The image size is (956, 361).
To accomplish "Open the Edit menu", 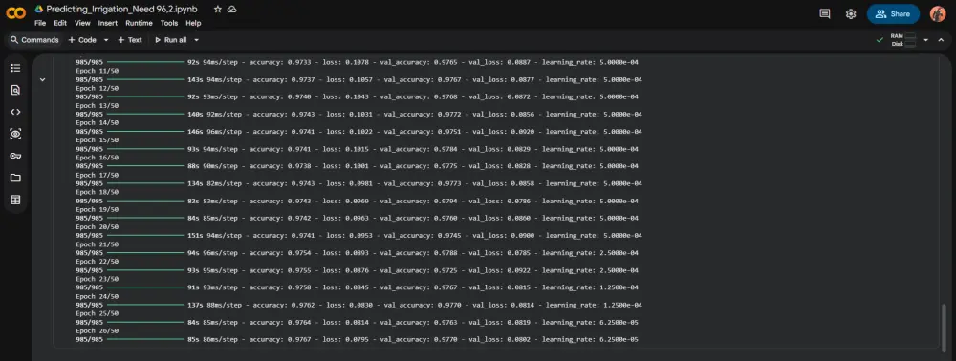I will [x=60, y=23].
